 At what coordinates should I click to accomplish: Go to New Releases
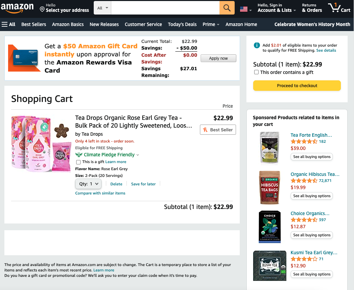(x=104, y=24)
